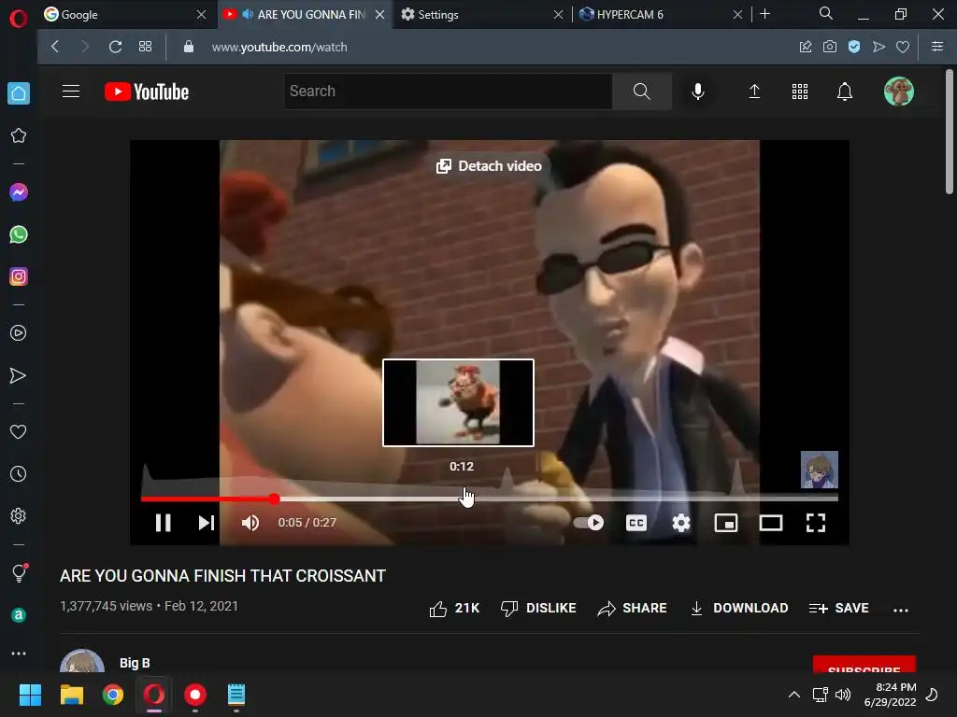This screenshot has height=717, width=957.
Task: Open Easy Setup menu in toolbar
Action: tap(937, 47)
